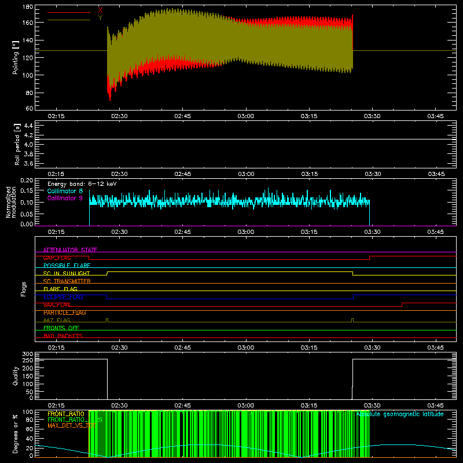
Task: Click the POSSIBLE_FLARE flag label
Action: pos(67,266)
